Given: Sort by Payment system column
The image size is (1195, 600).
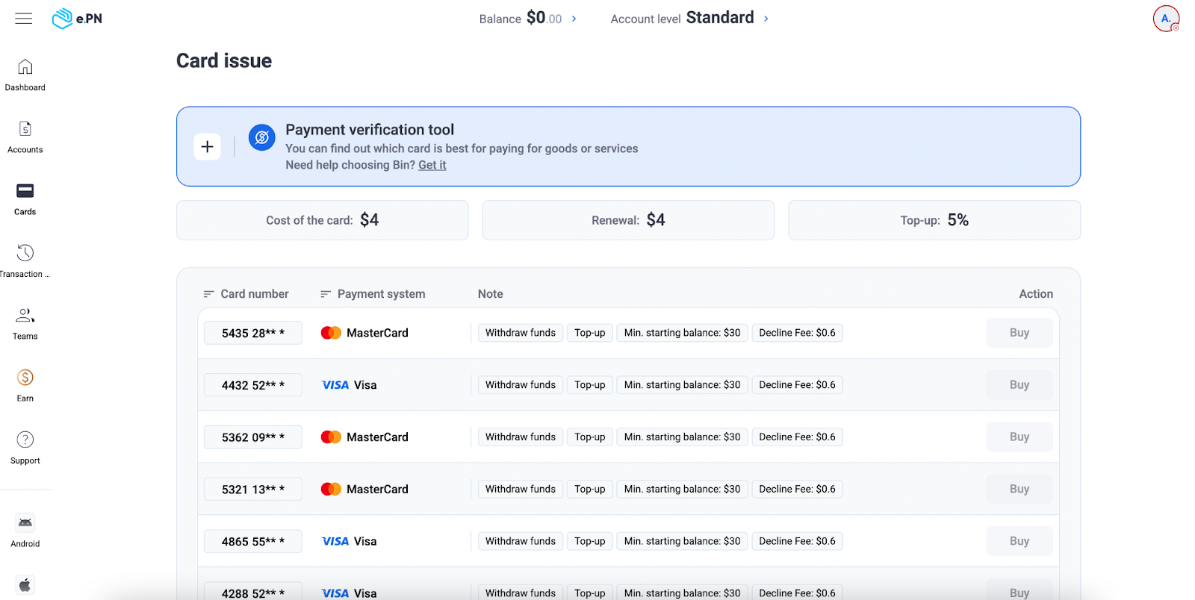Looking at the screenshot, I should [373, 294].
